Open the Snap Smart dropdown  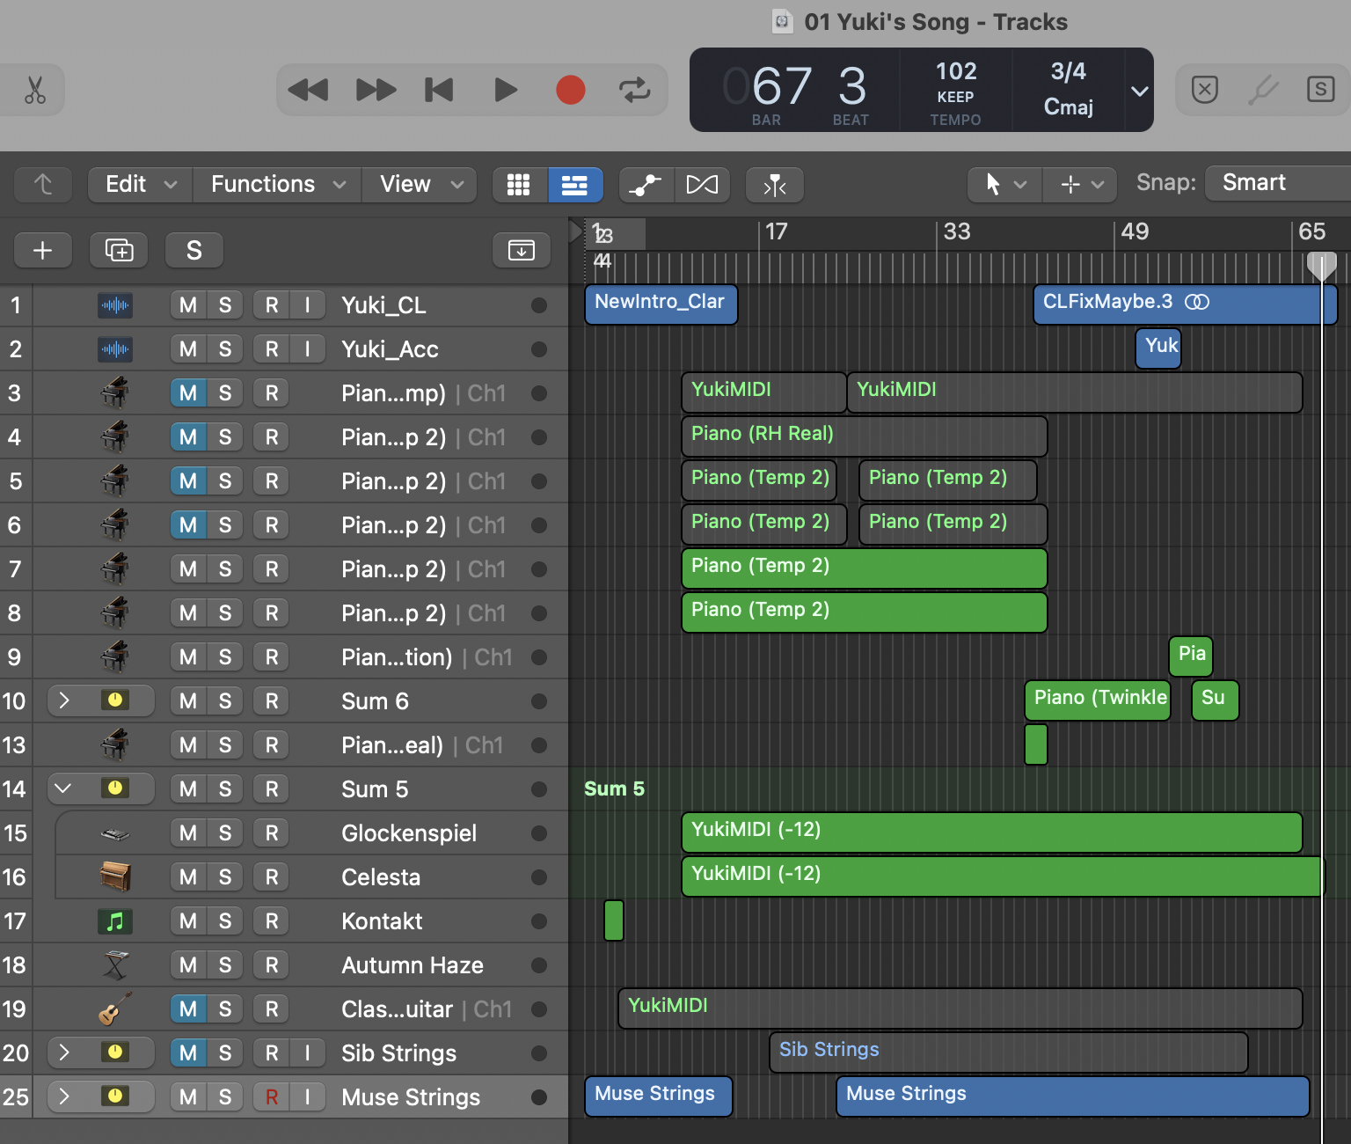point(1277,183)
